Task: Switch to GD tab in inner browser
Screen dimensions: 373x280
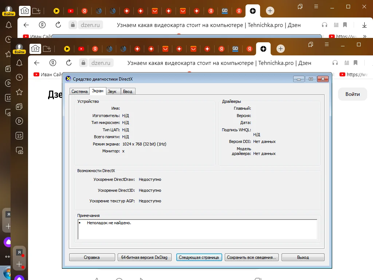Action: click(x=235, y=49)
